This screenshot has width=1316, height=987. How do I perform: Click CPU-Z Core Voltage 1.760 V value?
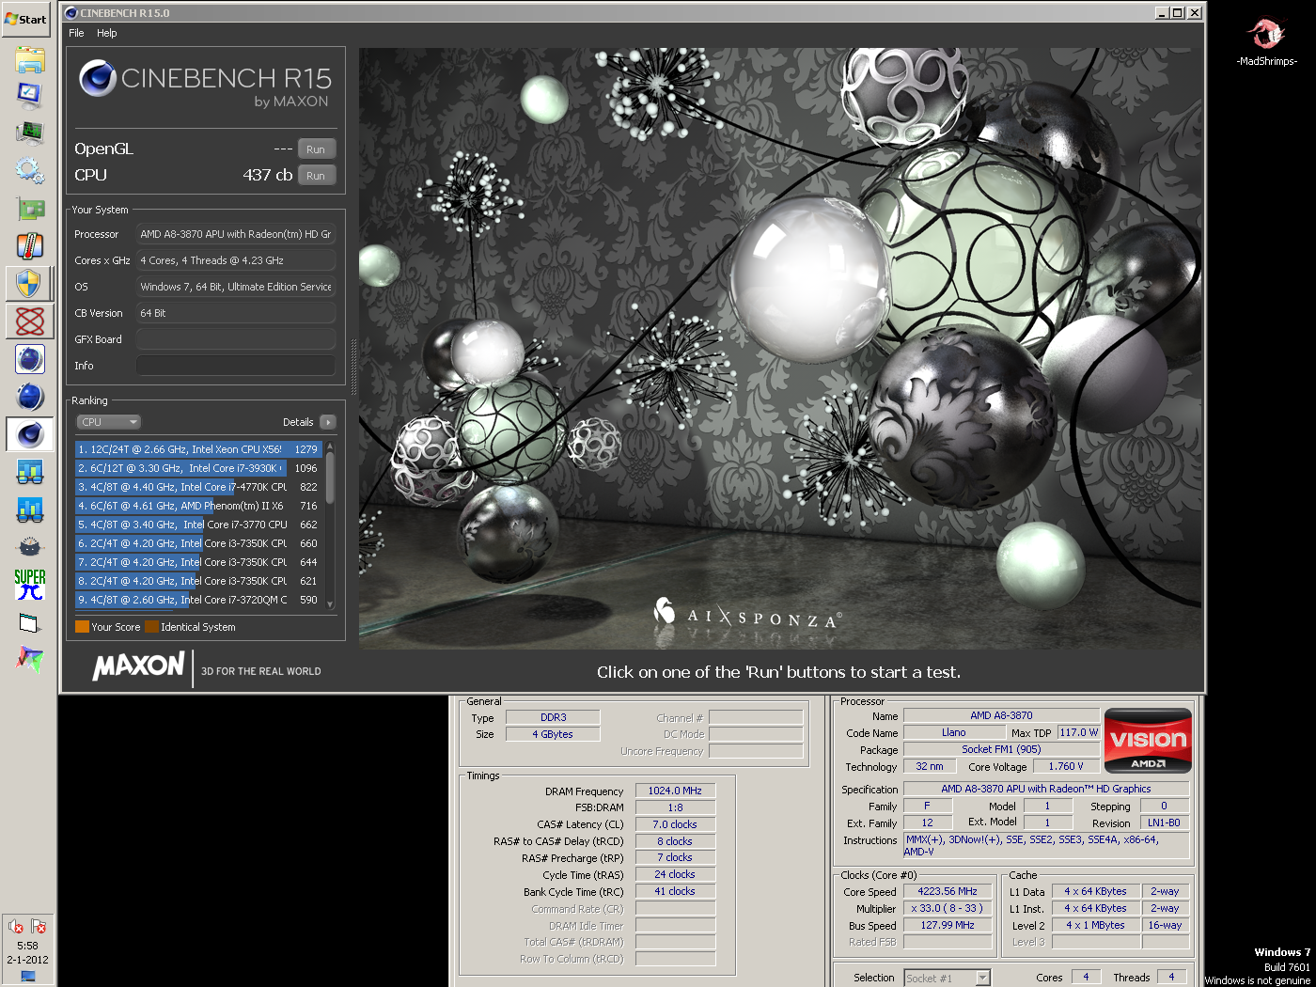pos(1065,766)
